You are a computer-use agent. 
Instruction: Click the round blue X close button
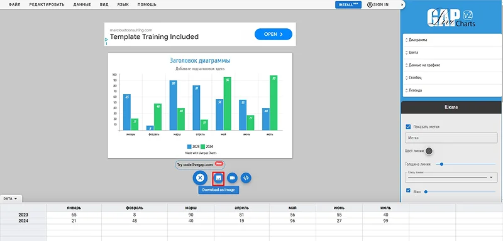click(200, 178)
